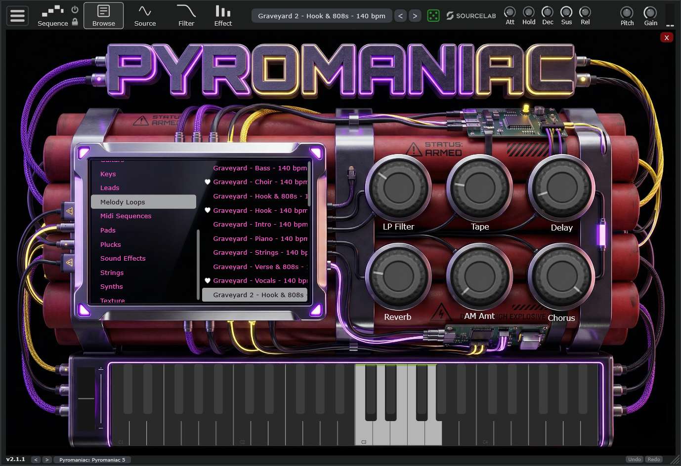Click the next preset arrow
This screenshot has height=466, width=681.
click(x=415, y=15)
